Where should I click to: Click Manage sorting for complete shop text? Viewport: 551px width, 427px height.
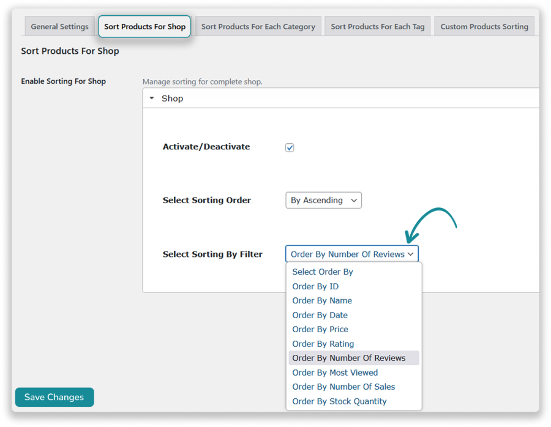click(203, 82)
